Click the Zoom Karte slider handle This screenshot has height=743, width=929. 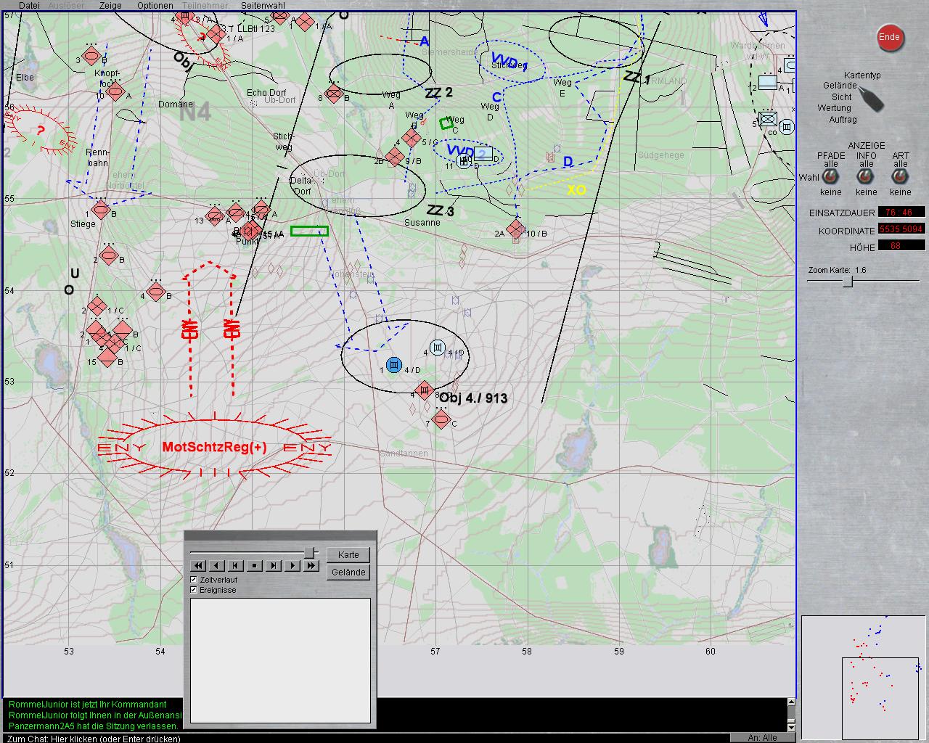(x=847, y=282)
